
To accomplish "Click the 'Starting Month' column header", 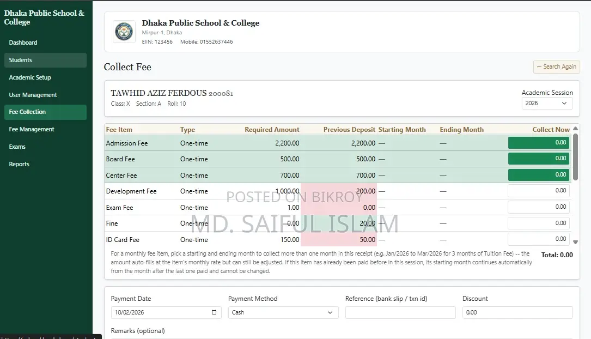I will [x=402, y=130].
